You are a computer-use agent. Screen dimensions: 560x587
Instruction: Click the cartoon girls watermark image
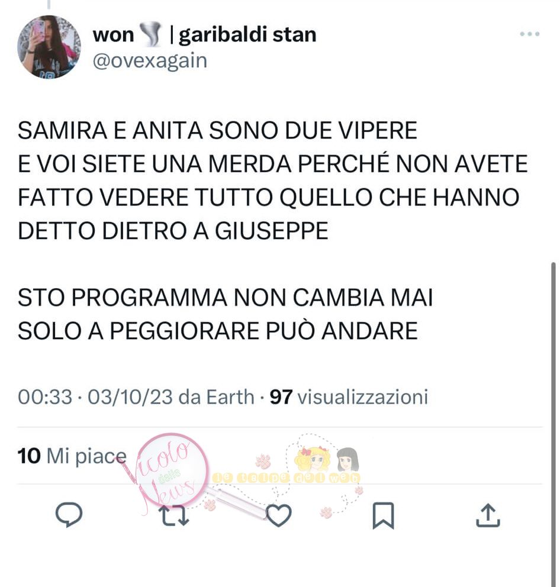point(326,459)
